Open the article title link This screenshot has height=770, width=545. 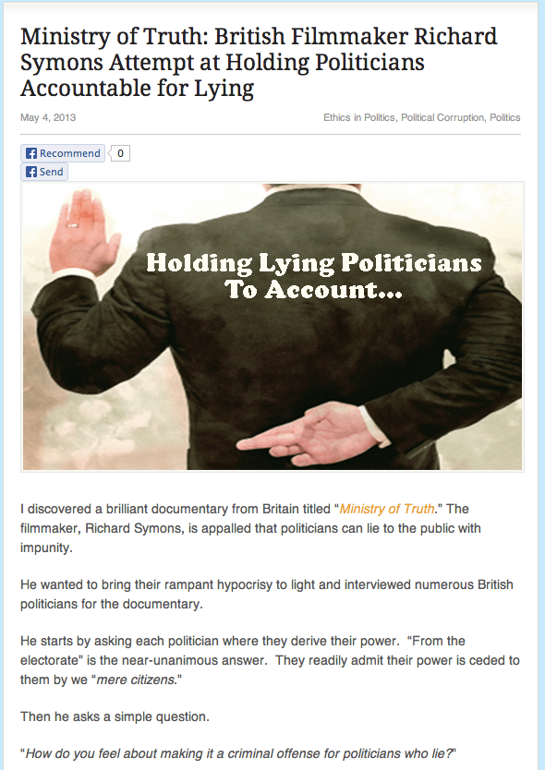(259, 62)
